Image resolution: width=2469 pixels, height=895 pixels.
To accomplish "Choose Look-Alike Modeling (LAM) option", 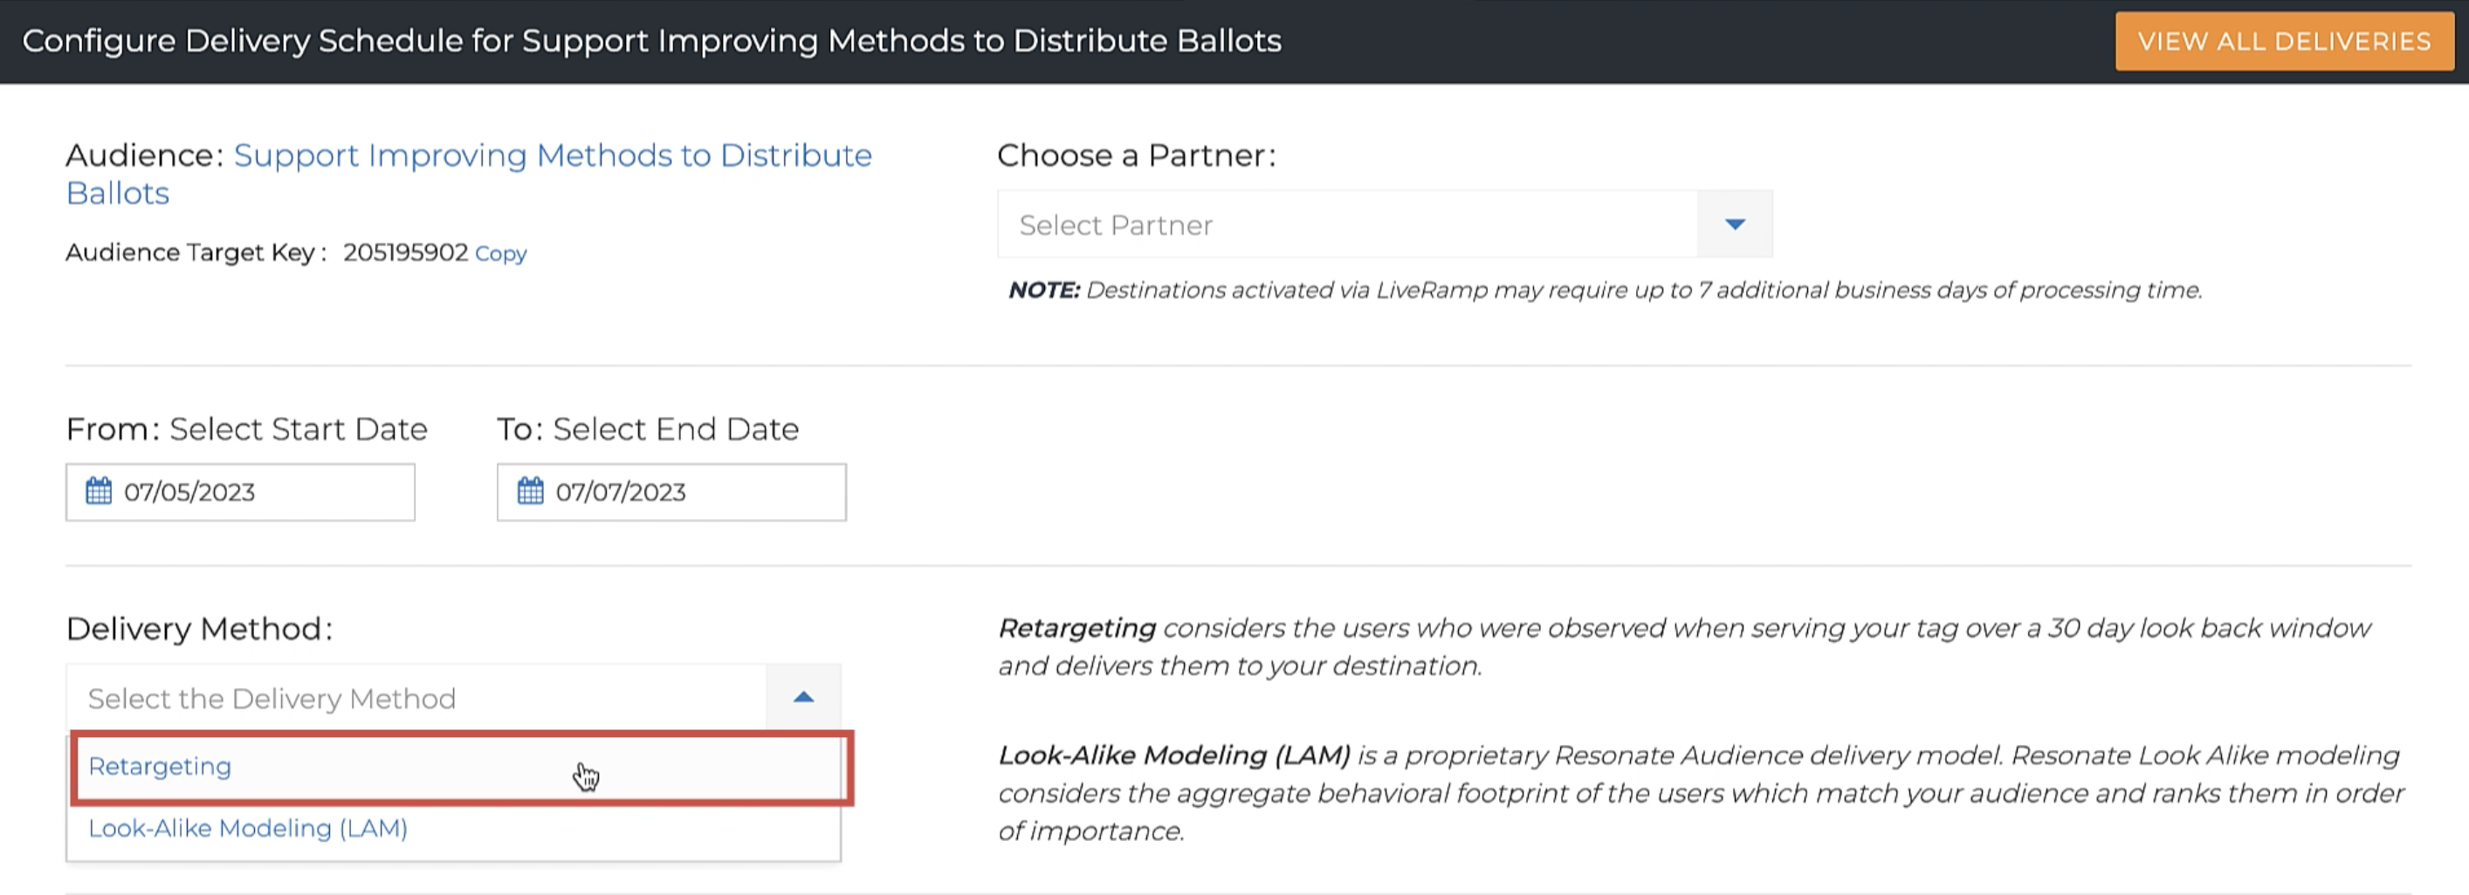I will pos(453,828).
